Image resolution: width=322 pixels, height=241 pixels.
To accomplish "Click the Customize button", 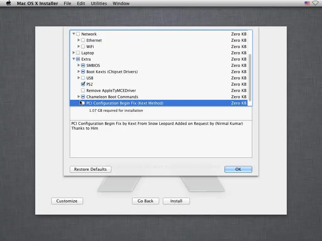I will click(67, 201).
